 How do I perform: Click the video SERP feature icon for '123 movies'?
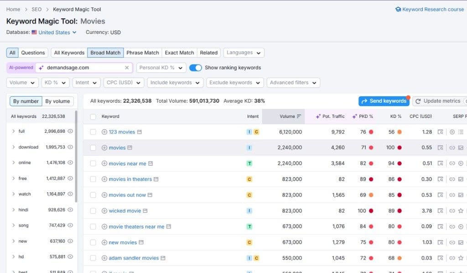coord(452,132)
